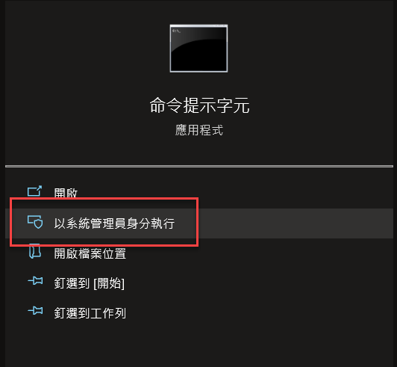
Task: Click the pin icon beside 釘選到工作列
Action: [35, 311]
